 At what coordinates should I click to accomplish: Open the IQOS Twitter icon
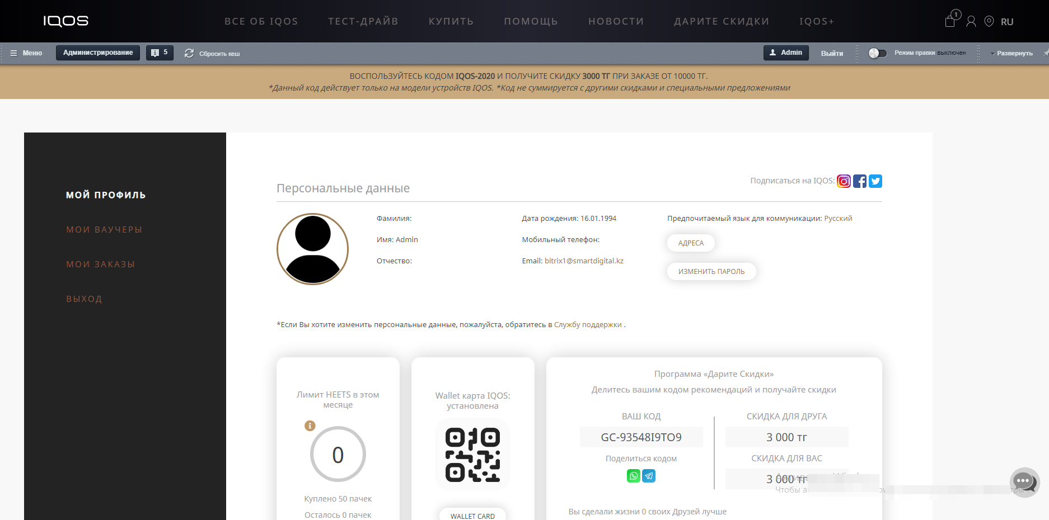pyautogui.click(x=875, y=181)
